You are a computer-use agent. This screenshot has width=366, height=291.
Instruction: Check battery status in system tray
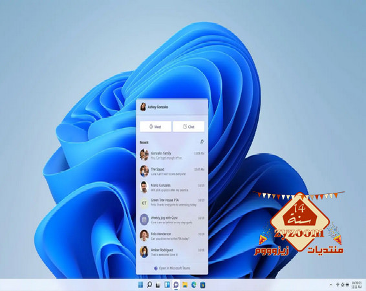coord(347,285)
